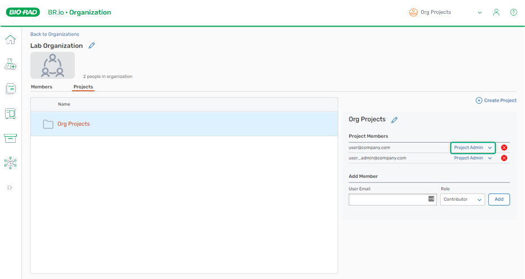Remove user_admin@company.com from project
Image resolution: width=525 pixels, height=279 pixels.
click(504, 158)
